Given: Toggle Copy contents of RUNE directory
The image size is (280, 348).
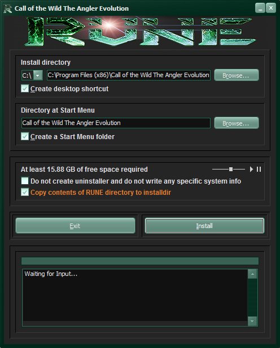Looking at the screenshot, I should (25, 192).
